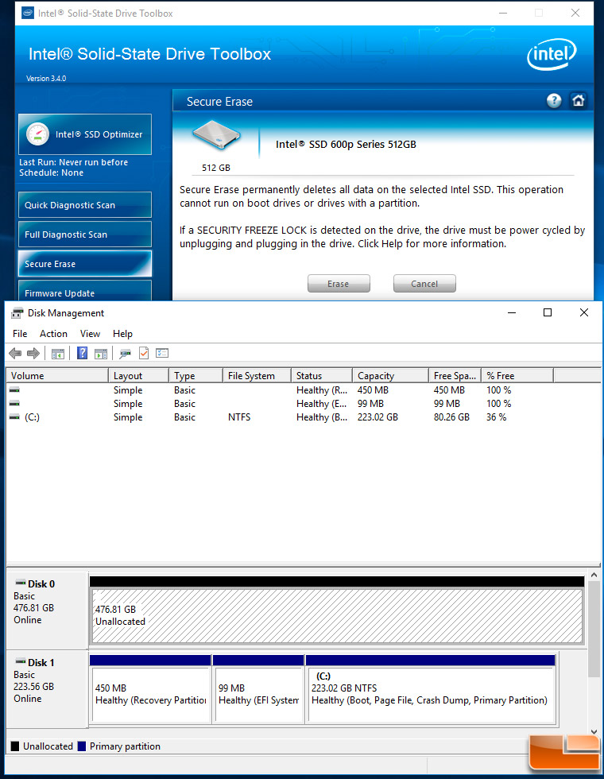The width and height of the screenshot is (604, 779).
Task: Click the Show/Hide Action Pane toolbar icon
Action: 101,354
